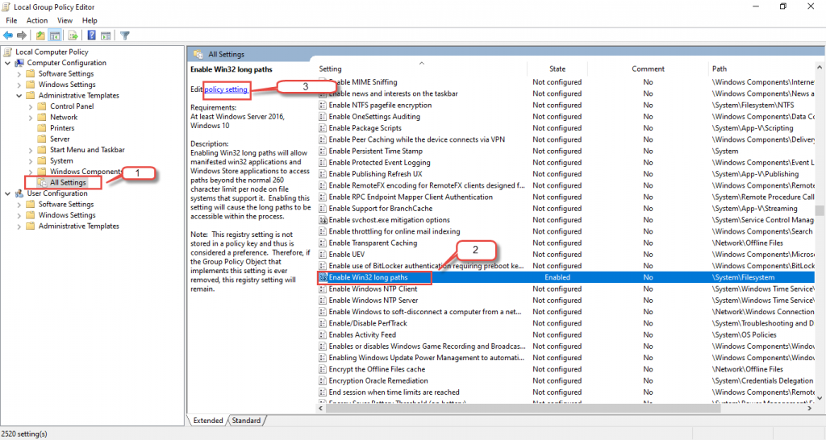Toggle the Show/Hide Console Tree icon

click(55, 35)
